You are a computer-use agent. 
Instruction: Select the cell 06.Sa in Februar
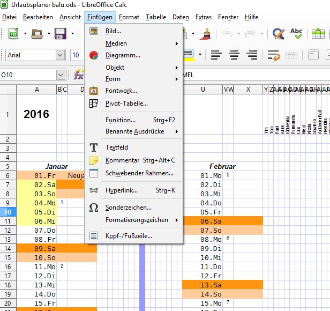coord(202,221)
